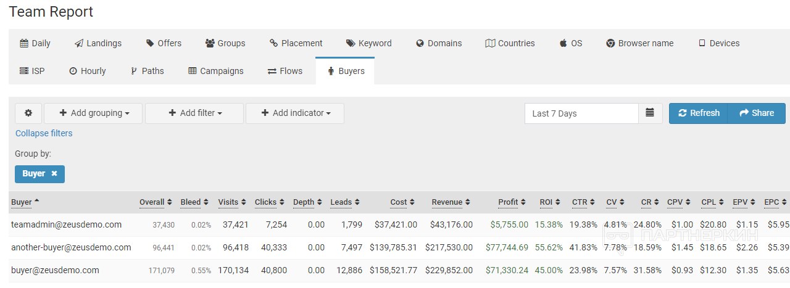Go to the Landings tab
Viewport: 790px width, 288px height.
pos(98,43)
